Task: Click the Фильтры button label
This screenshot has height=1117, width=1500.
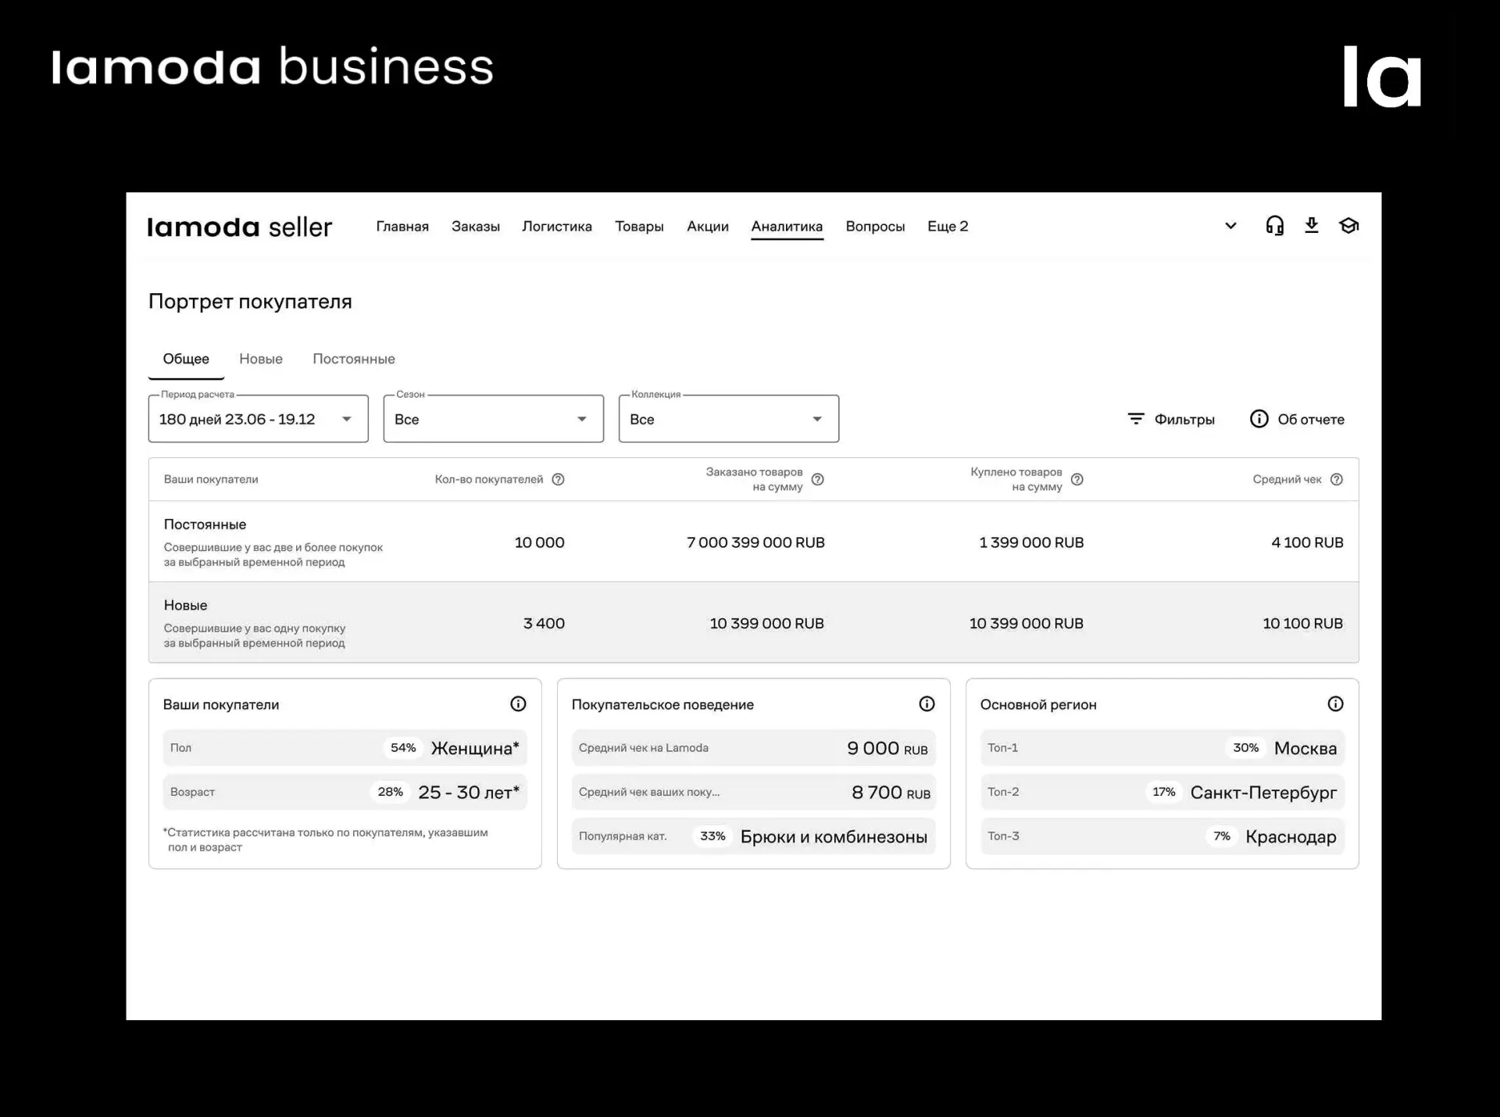Action: (x=1184, y=420)
